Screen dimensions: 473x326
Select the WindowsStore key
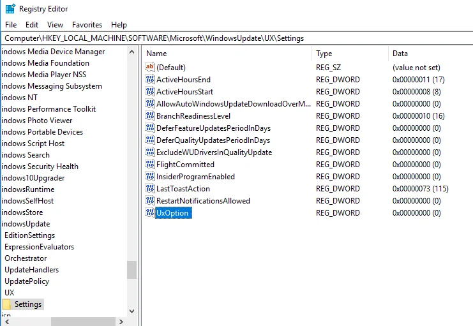coord(22,212)
